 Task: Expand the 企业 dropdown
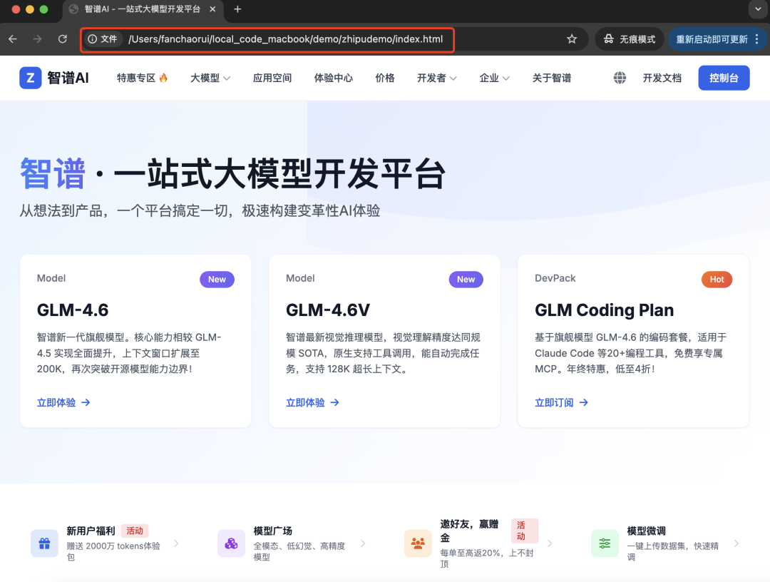[494, 78]
